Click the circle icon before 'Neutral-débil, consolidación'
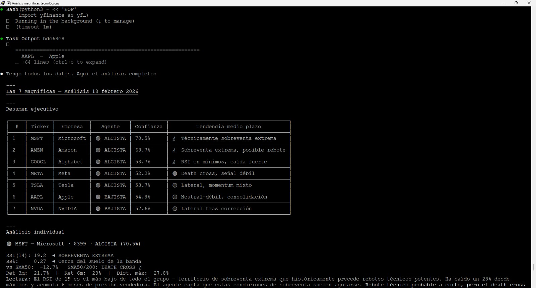Viewport: 536px width, 288px height. point(175,197)
